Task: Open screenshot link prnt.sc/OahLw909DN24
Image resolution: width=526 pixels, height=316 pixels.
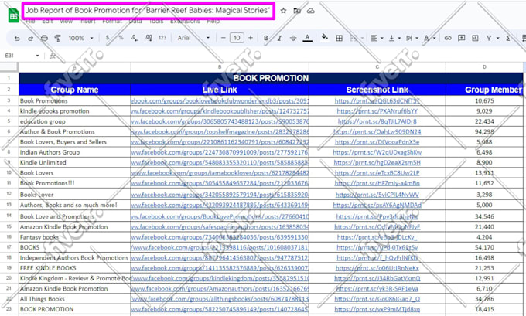Action: coord(377,131)
